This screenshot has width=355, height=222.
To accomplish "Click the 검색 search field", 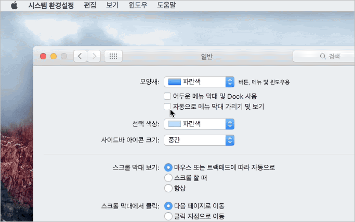I will tap(324, 56).
